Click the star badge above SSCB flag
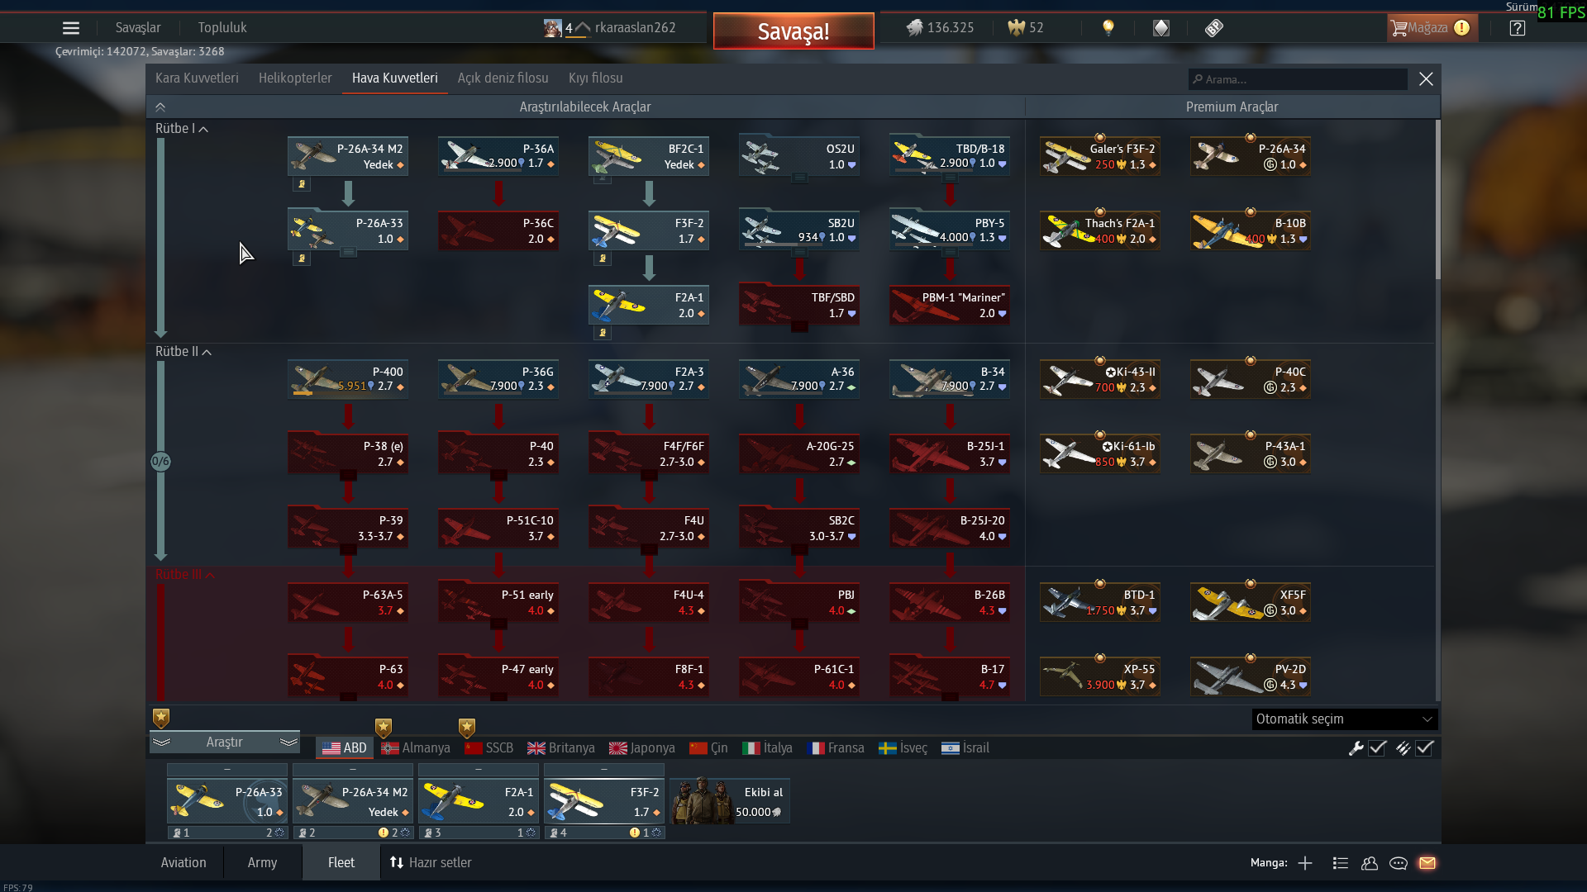The height and width of the screenshot is (892, 1587). 467,728
